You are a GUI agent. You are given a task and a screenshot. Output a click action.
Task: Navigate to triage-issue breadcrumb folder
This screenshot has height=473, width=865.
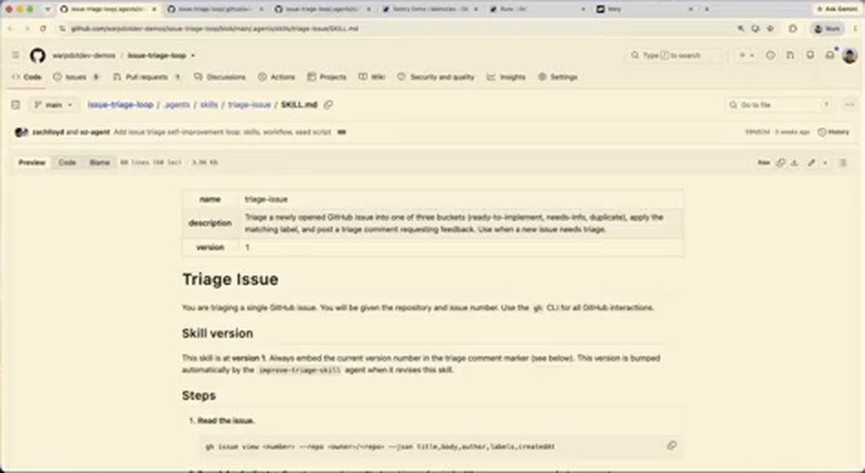[x=250, y=105]
